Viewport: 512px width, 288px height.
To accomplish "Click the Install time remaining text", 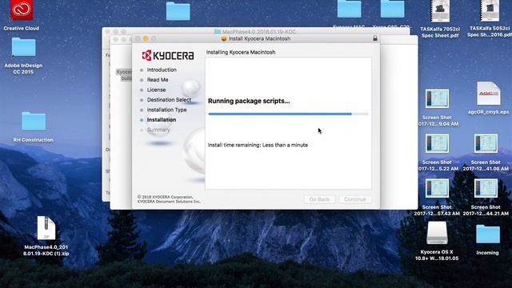I will [x=258, y=145].
